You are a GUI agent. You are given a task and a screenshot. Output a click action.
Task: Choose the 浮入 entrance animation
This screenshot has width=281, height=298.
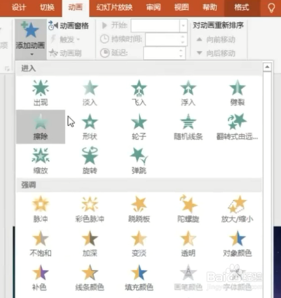(188, 93)
